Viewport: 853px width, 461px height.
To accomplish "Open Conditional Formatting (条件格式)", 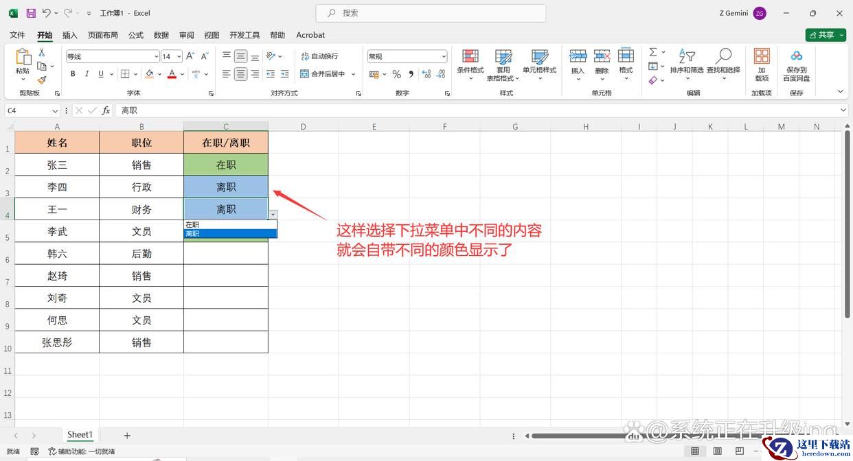I will click(x=470, y=62).
